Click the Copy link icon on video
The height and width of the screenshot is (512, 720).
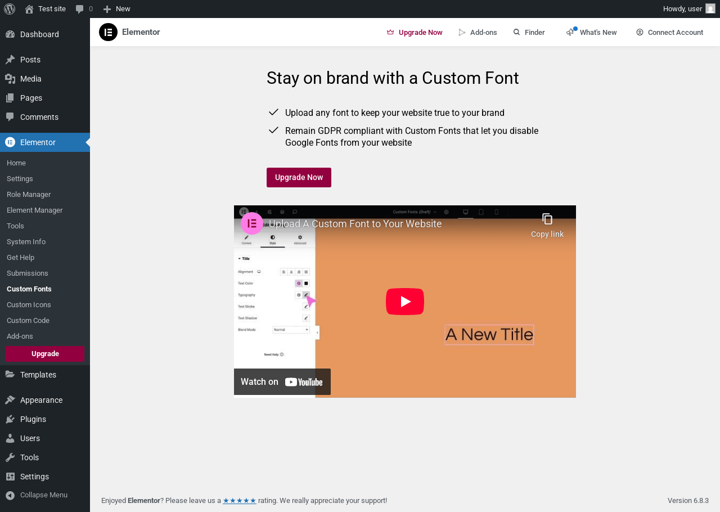coord(547,219)
